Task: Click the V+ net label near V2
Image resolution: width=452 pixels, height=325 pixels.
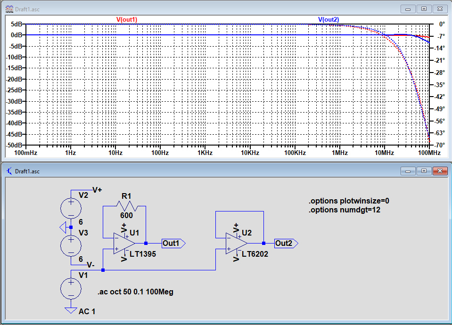Action: [97, 190]
